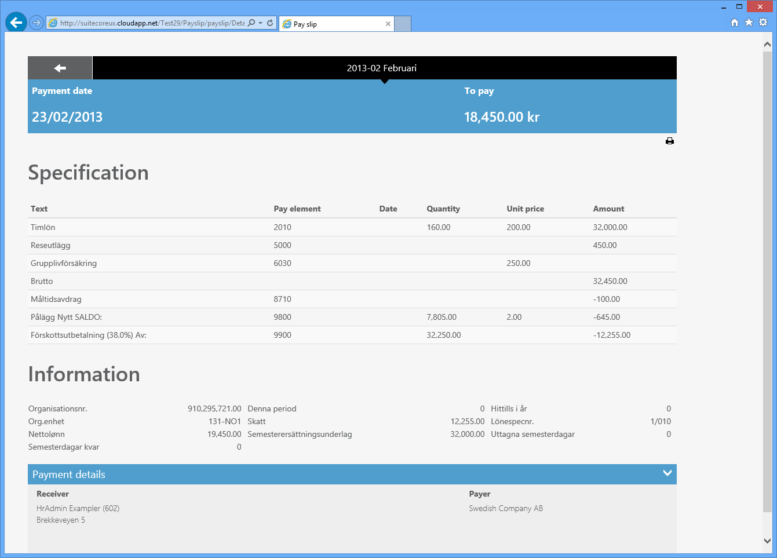Close the Pay slip tab

[x=388, y=24]
